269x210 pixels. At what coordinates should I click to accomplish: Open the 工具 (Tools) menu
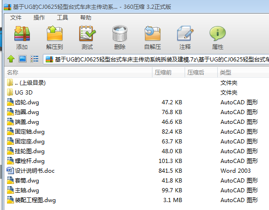(62, 18)
